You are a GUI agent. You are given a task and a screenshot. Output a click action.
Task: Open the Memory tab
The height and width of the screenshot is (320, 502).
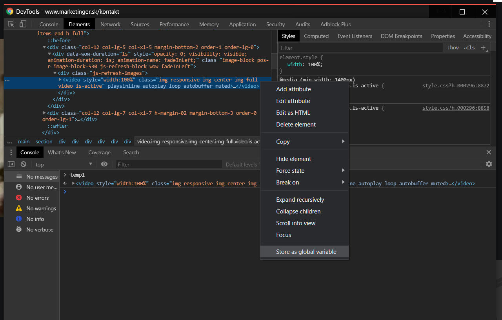coord(209,24)
